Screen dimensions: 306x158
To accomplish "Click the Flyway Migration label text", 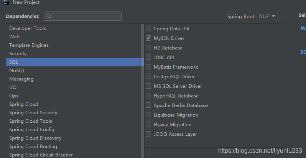I will (173, 125).
